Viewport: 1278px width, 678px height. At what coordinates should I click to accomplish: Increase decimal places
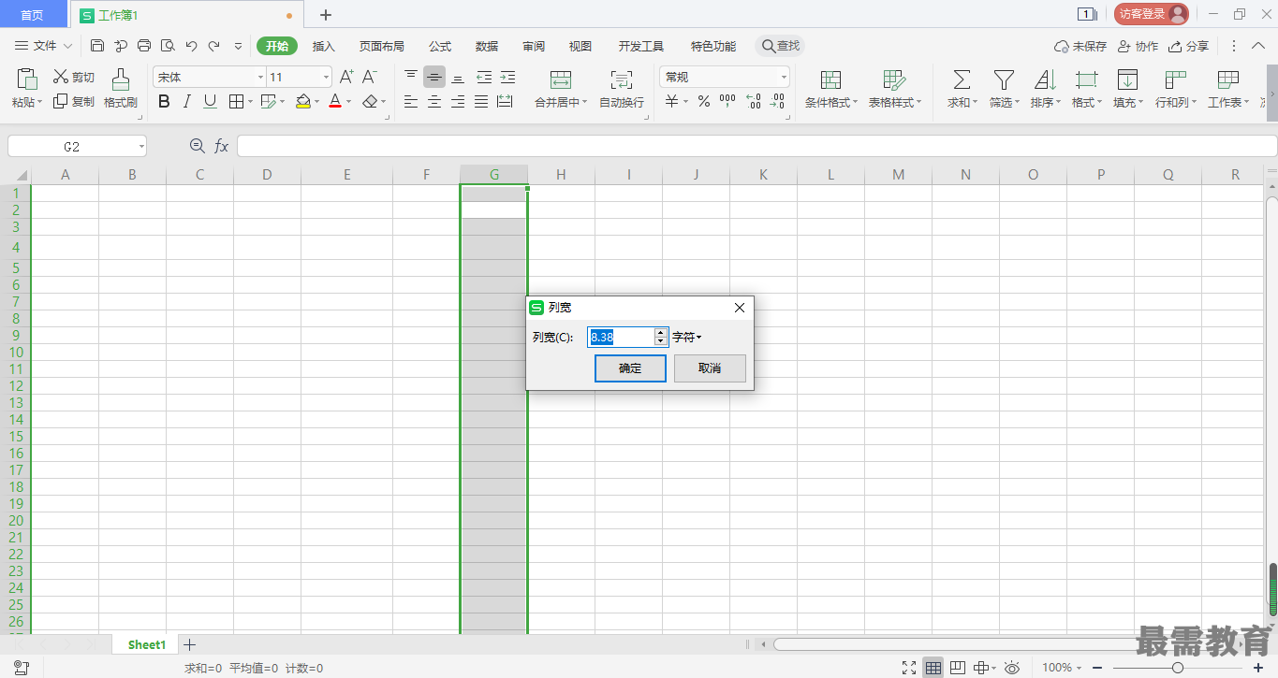(753, 102)
